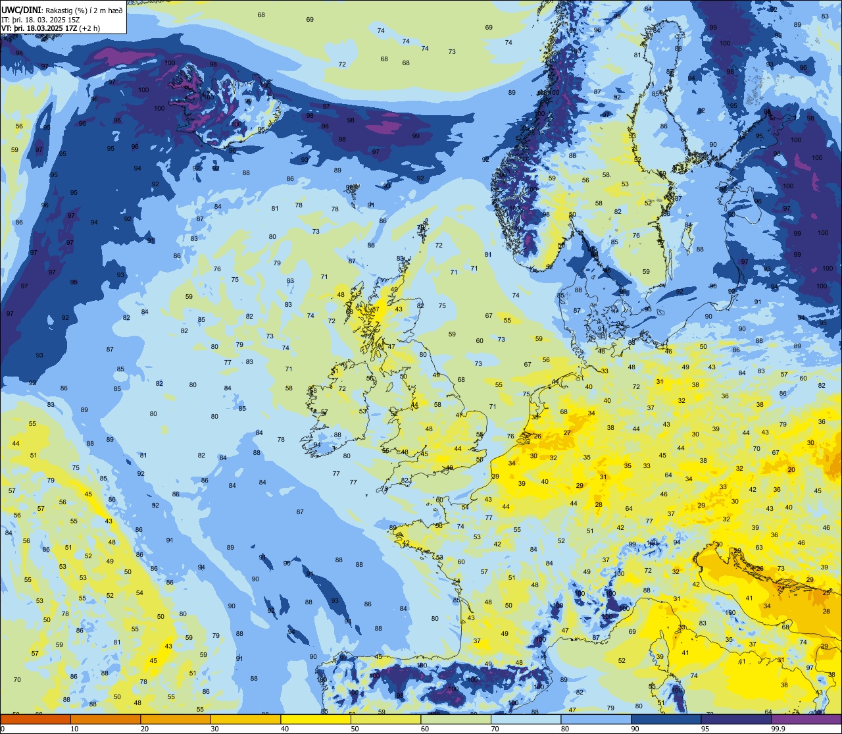Click the '99.9' label on the color scale bar

click(x=778, y=729)
